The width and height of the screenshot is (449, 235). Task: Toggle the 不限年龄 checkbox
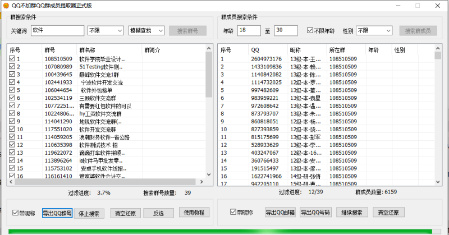310,30
